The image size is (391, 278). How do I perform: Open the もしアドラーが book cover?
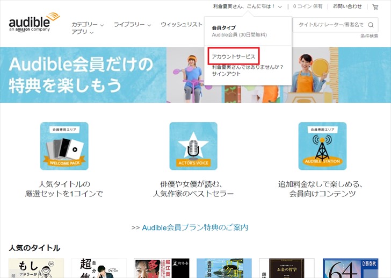pyautogui.click(x=36, y=268)
